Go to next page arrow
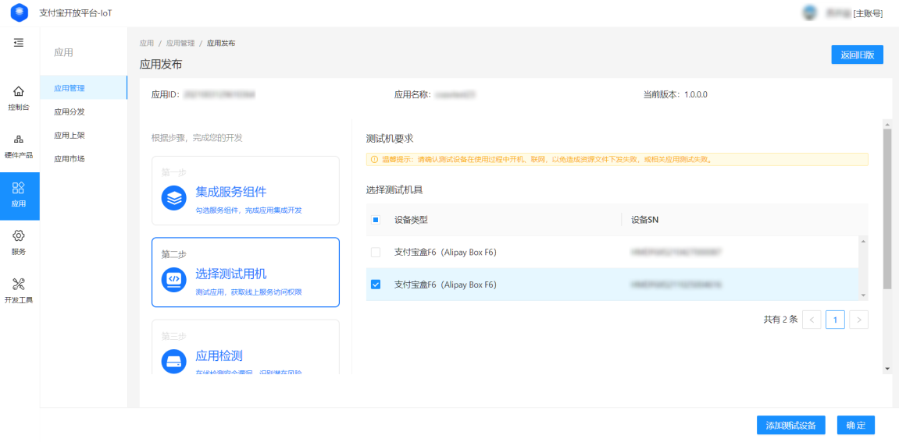The image size is (899, 442). (x=859, y=320)
